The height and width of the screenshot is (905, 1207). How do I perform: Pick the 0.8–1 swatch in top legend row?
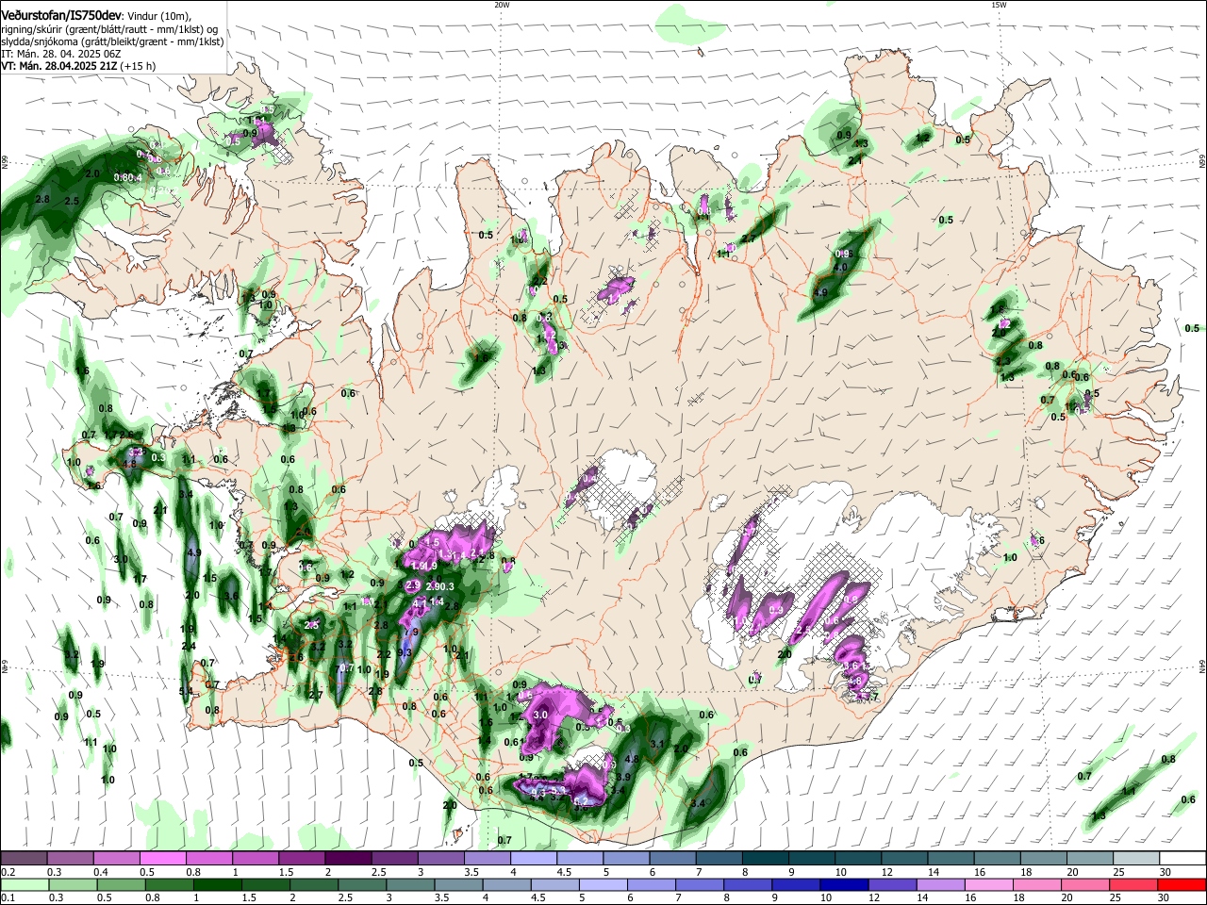coord(208,858)
